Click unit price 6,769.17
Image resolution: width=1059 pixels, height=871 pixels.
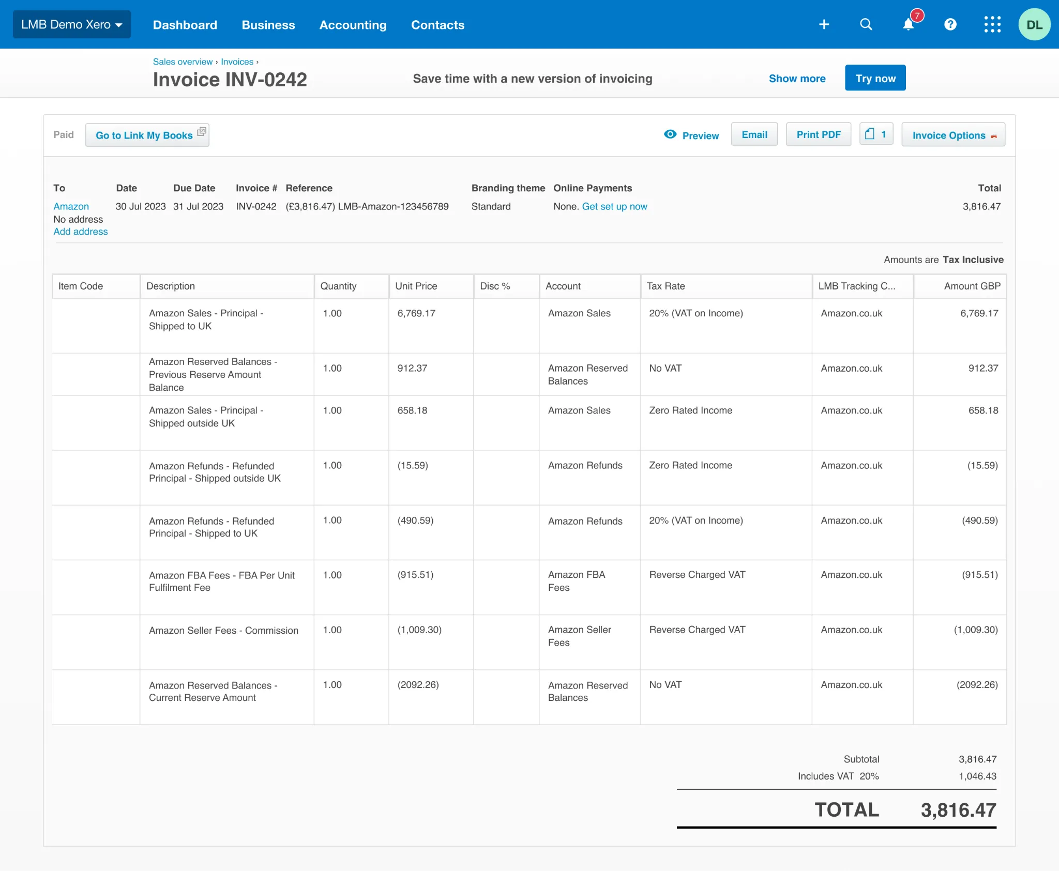(x=416, y=313)
